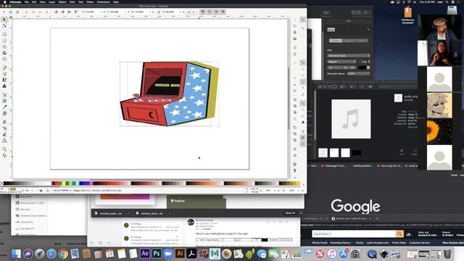Viewport: 464px width, 261px height.
Task: Open Safari from the dock
Action: pos(51,254)
